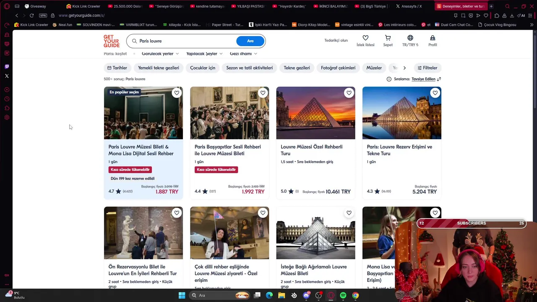Open the Tarihler date picker chip
The image size is (537, 302).
coord(117,68)
